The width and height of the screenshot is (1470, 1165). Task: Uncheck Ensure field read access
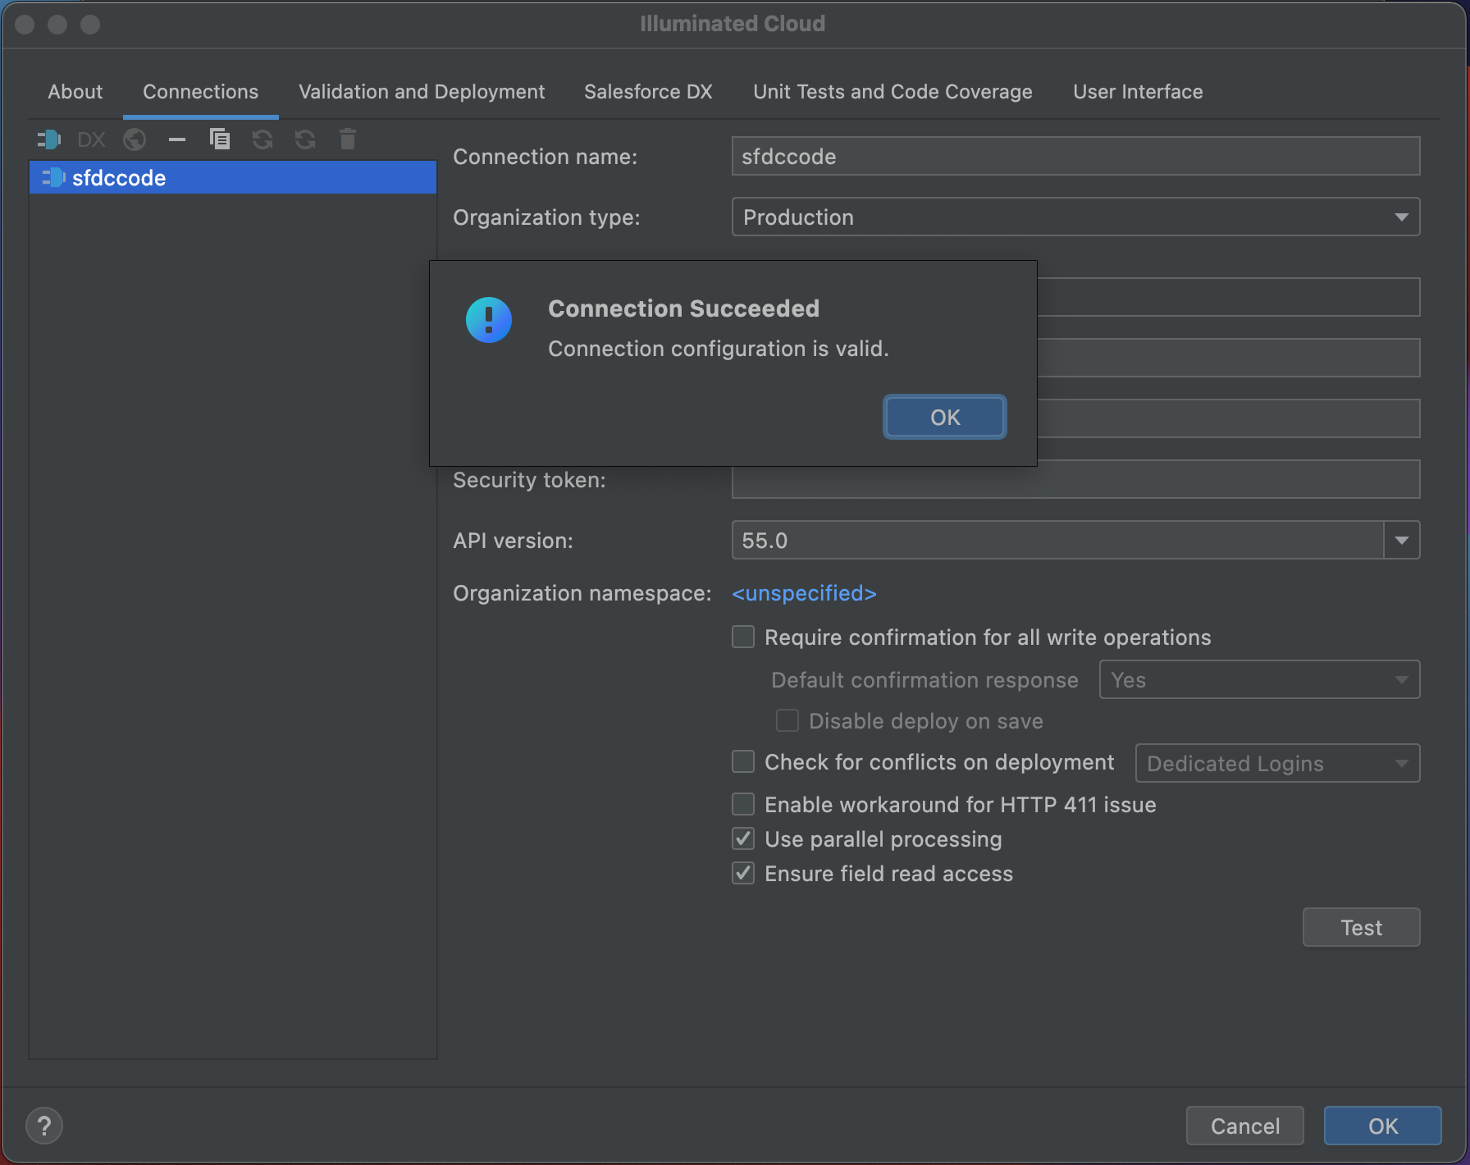click(743, 873)
